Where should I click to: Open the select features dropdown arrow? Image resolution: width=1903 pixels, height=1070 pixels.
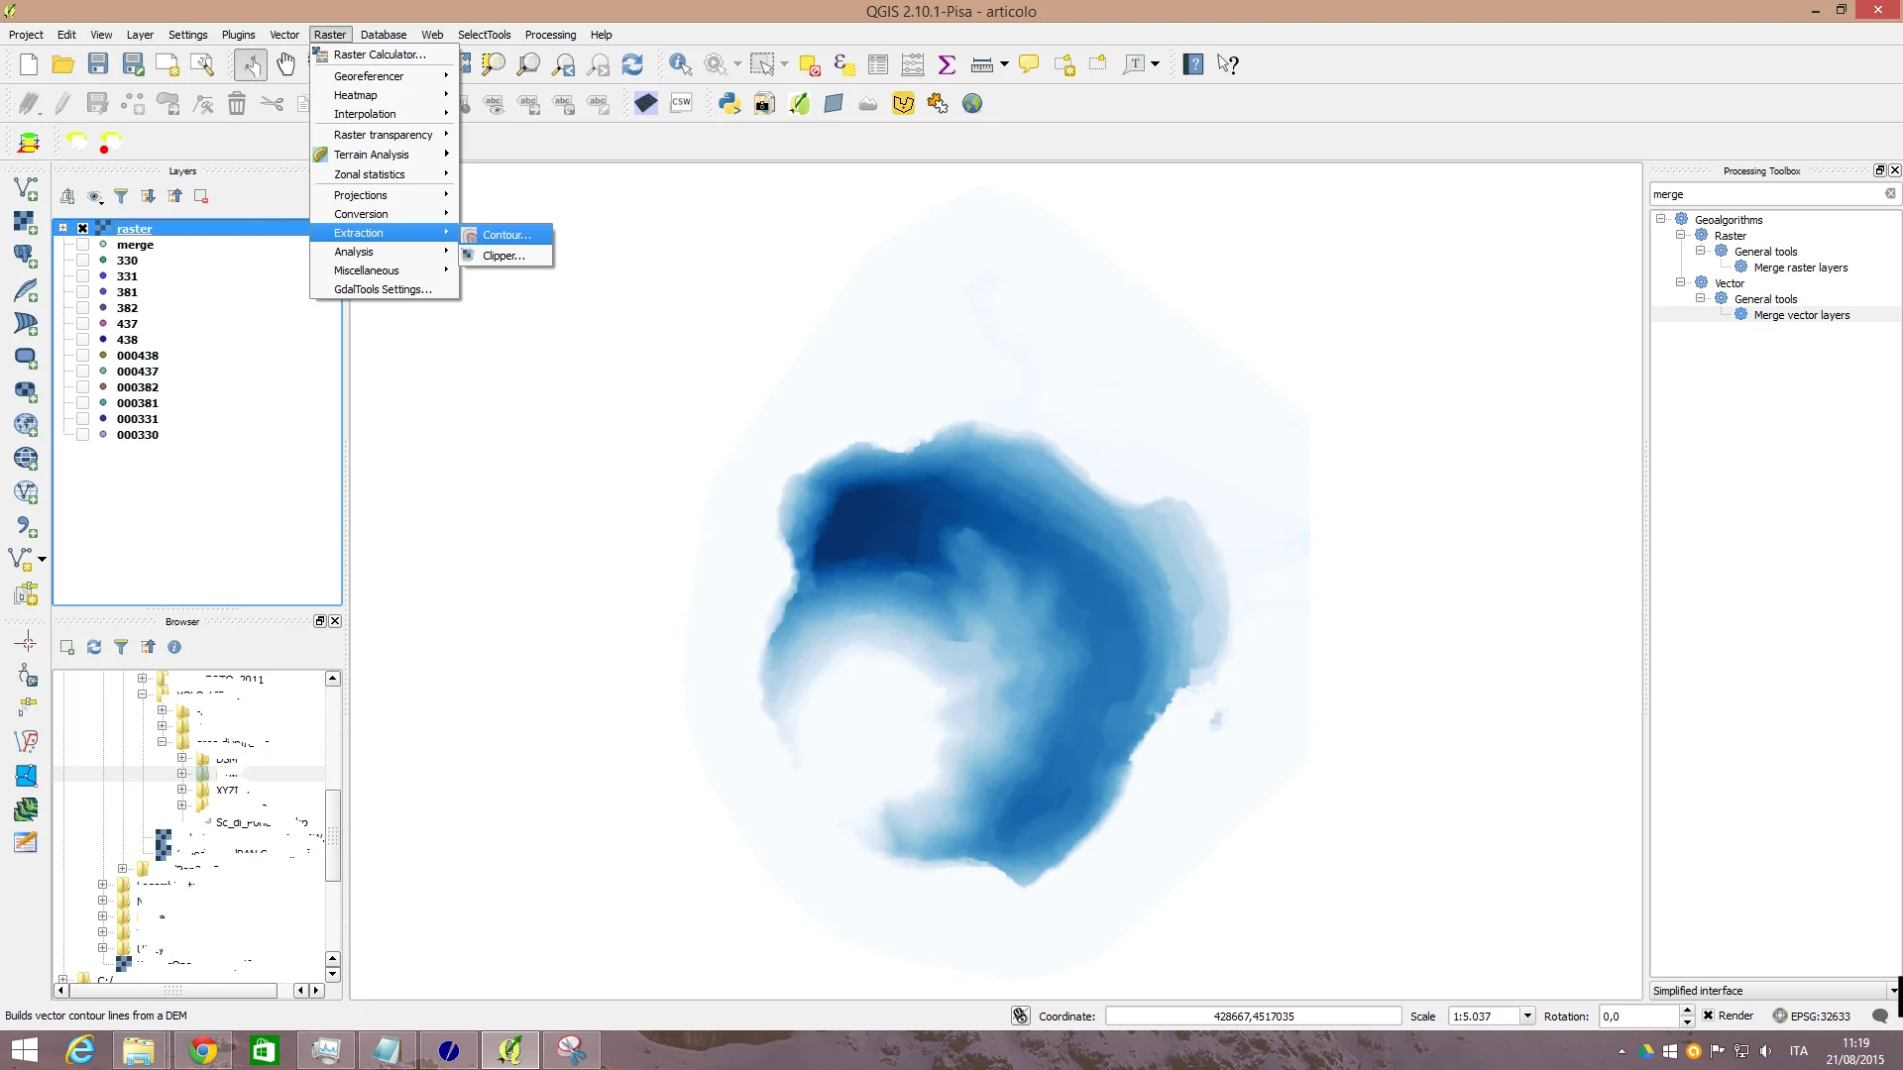click(x=784, y=64)
